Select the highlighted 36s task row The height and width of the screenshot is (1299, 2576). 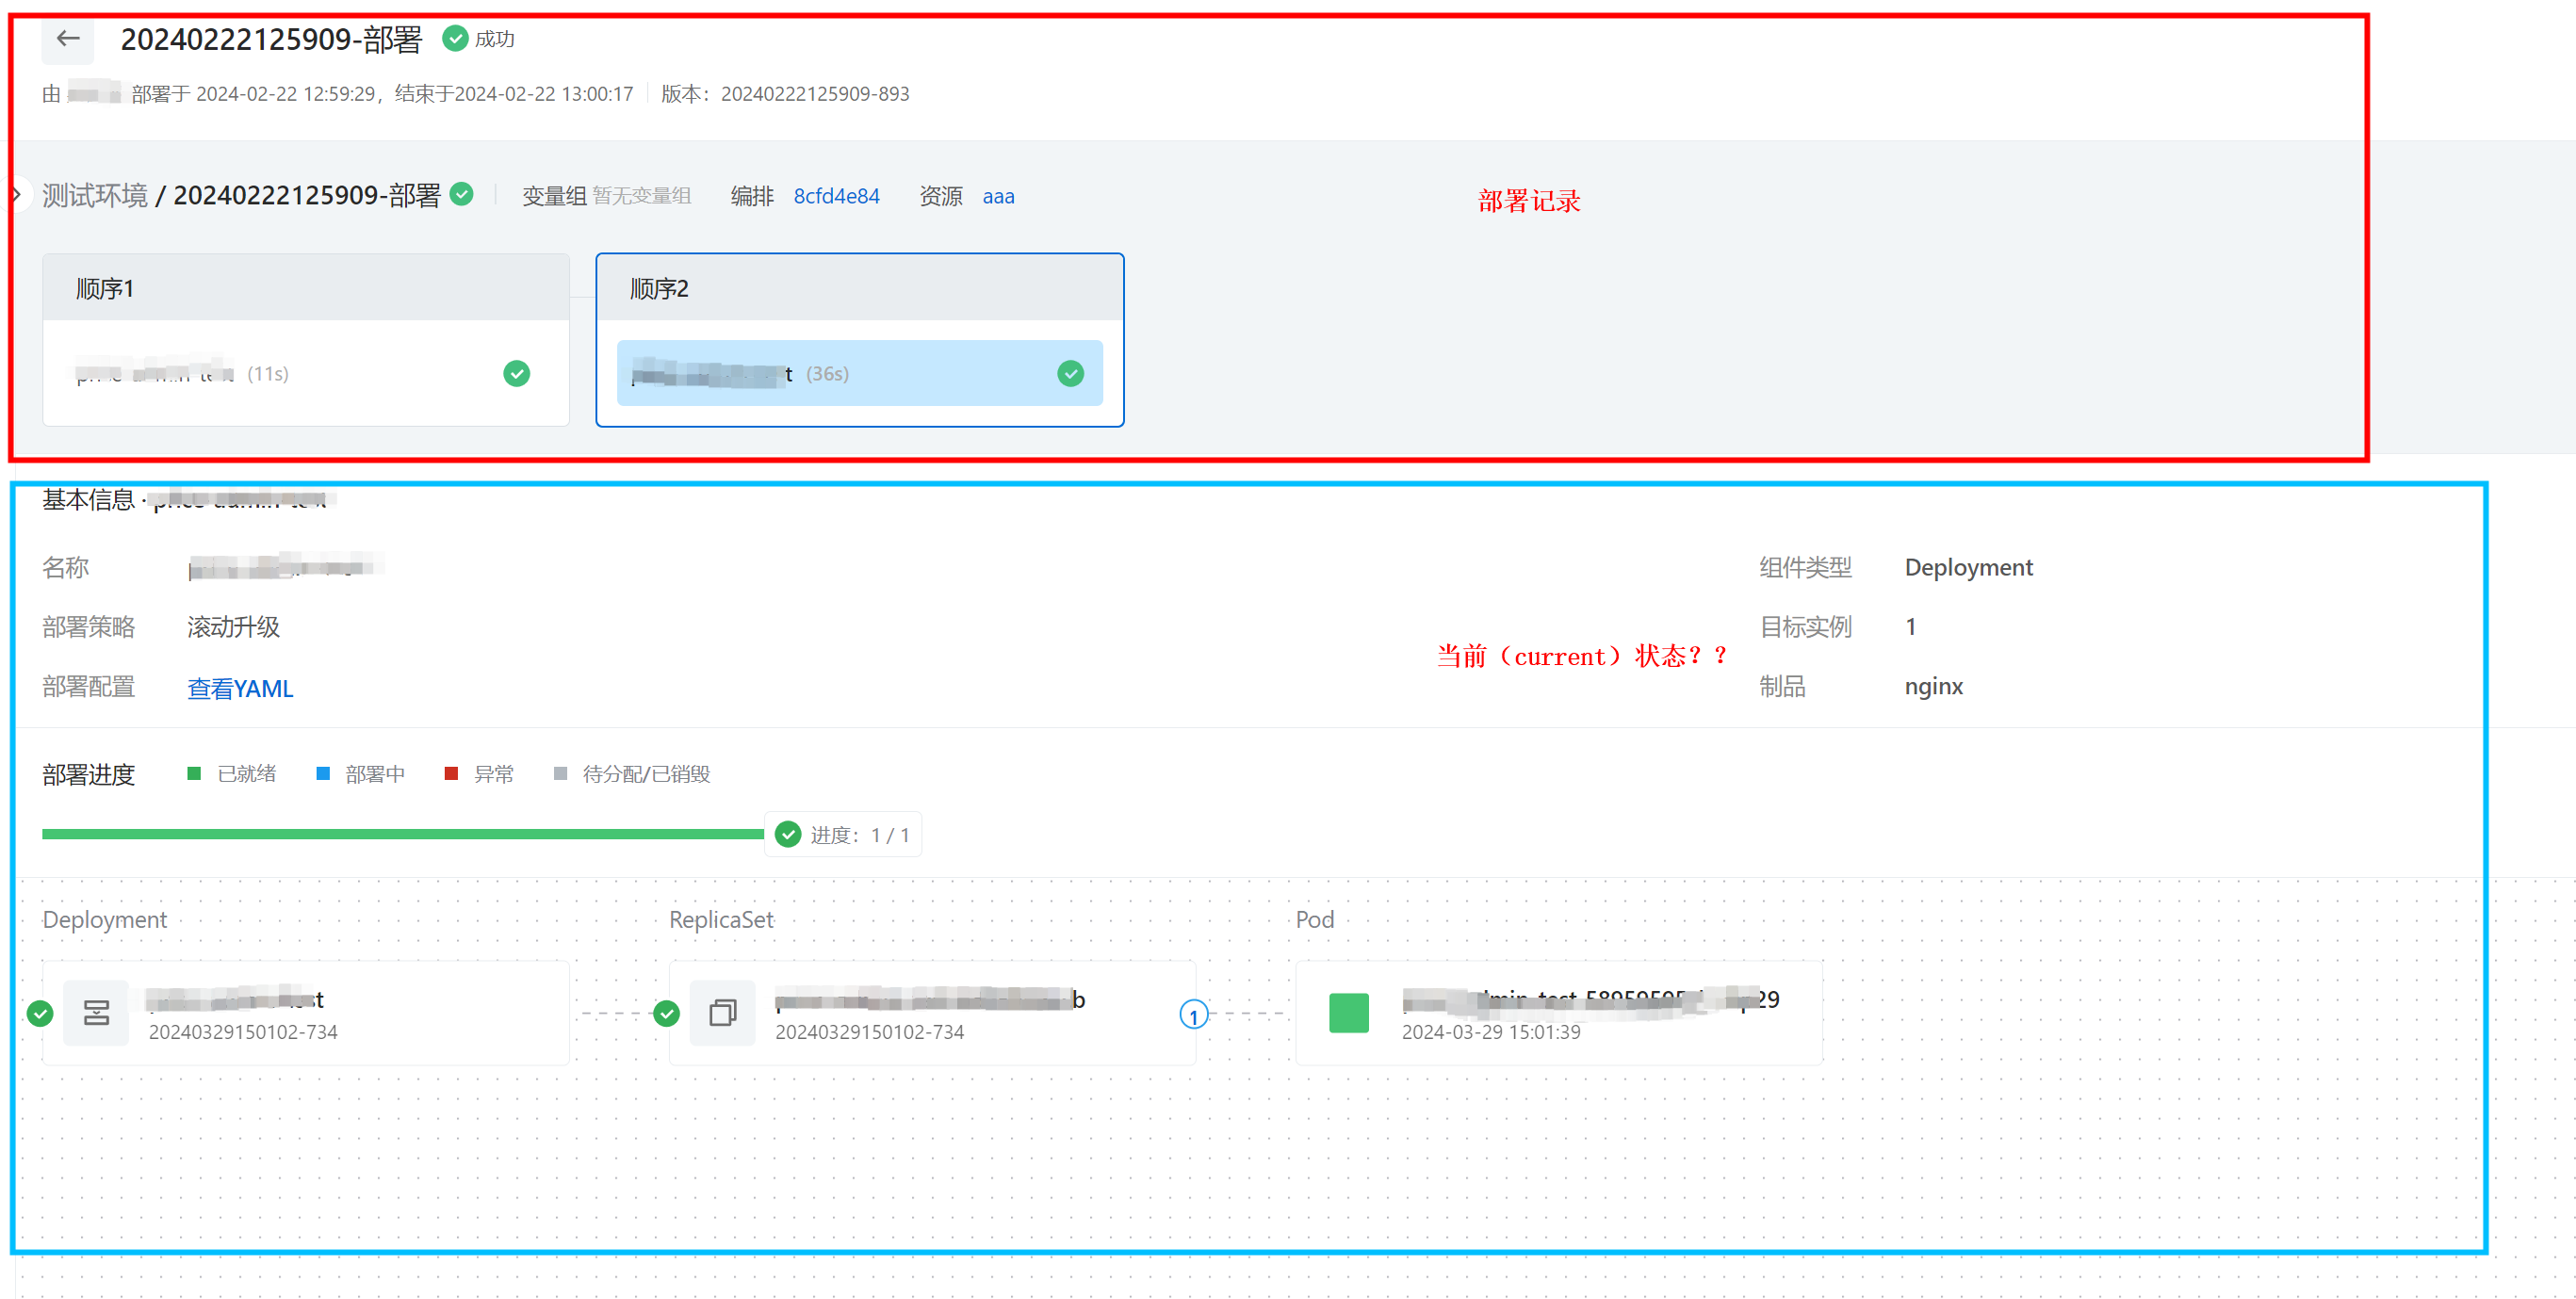tap(859, 373)
